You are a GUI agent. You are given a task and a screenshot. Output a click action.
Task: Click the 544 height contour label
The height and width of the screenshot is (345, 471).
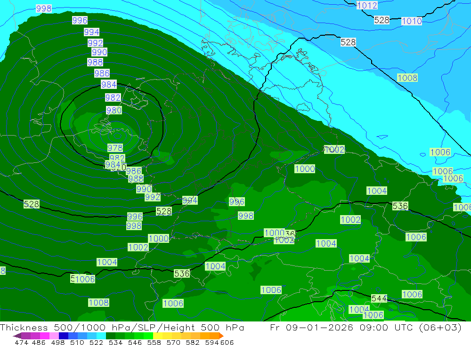(x=379, y=298)
